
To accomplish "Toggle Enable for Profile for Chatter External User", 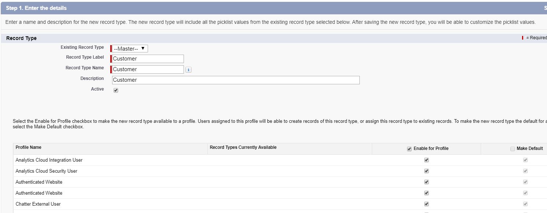I will pyautogui.click(x=426, y=204).
